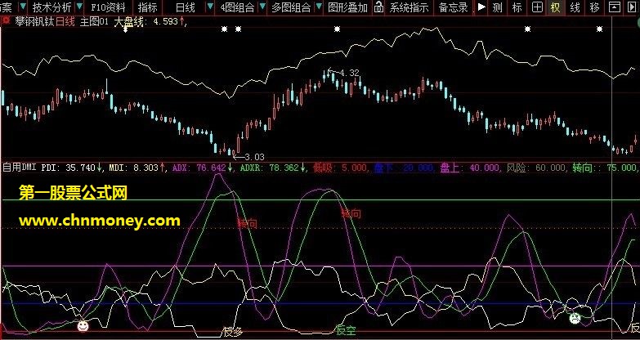Click the window restore icon after 移

(615, 7)
